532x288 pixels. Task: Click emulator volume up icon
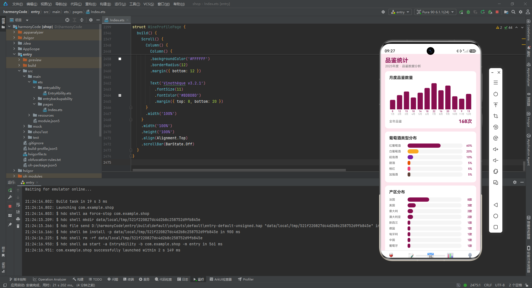click(496, 149)
